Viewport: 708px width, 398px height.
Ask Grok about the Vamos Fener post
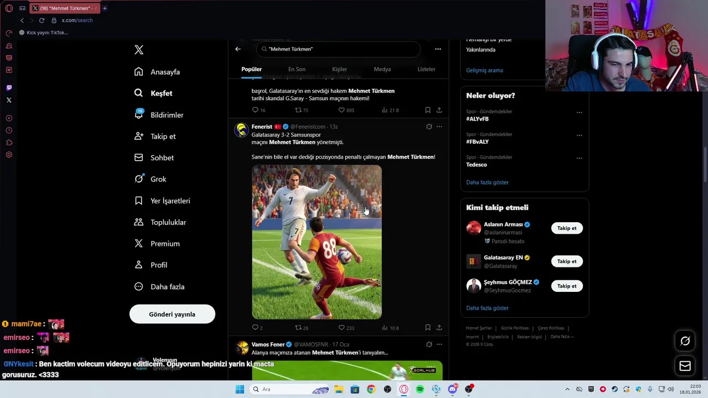click(429, 344)
